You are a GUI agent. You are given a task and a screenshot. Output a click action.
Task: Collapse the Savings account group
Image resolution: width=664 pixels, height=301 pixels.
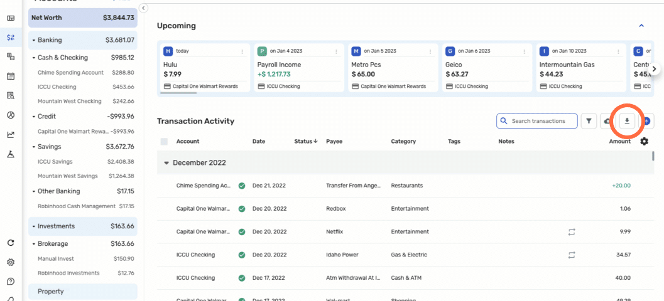pyautogui.click(x=33, y=147)
